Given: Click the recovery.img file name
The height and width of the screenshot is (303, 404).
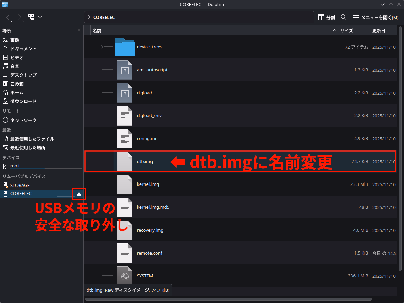Looking at the screenshot, I should click(x=150, y=230).
